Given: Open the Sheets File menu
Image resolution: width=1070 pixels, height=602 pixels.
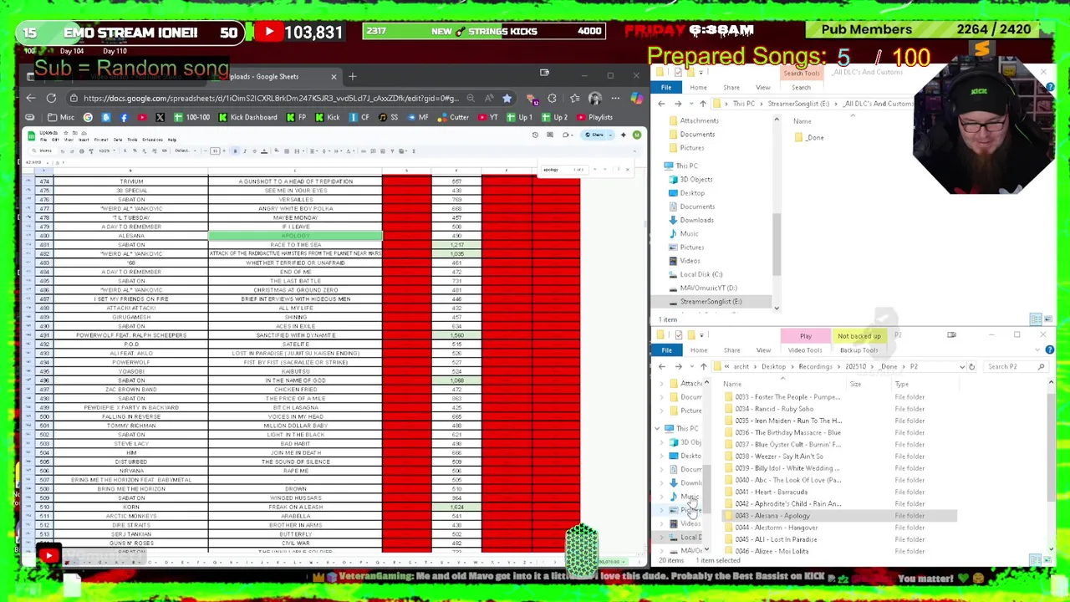Looking at the screenshot, I should (x=45, y=140).
